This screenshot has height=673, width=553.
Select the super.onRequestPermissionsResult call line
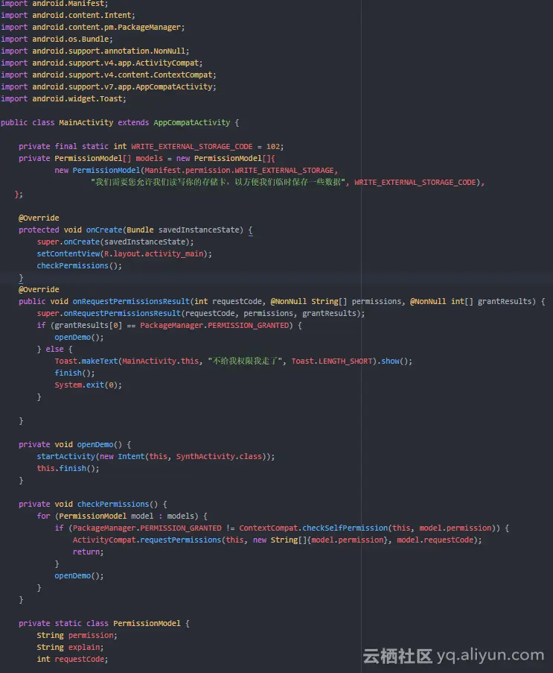pos(201,314)
